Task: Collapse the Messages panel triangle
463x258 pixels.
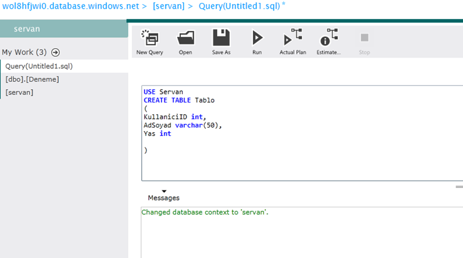Action: 164,191
